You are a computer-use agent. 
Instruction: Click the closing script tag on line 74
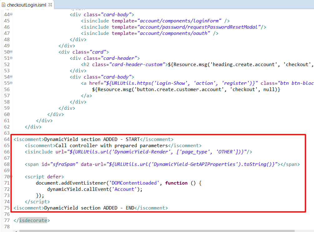coord(37,202)
